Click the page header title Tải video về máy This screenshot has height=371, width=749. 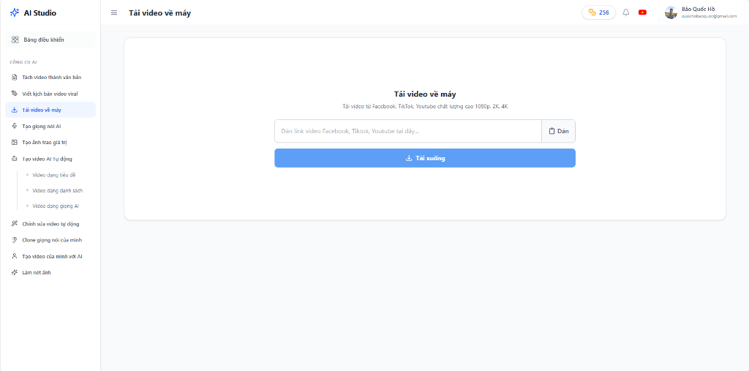[159, 13]
